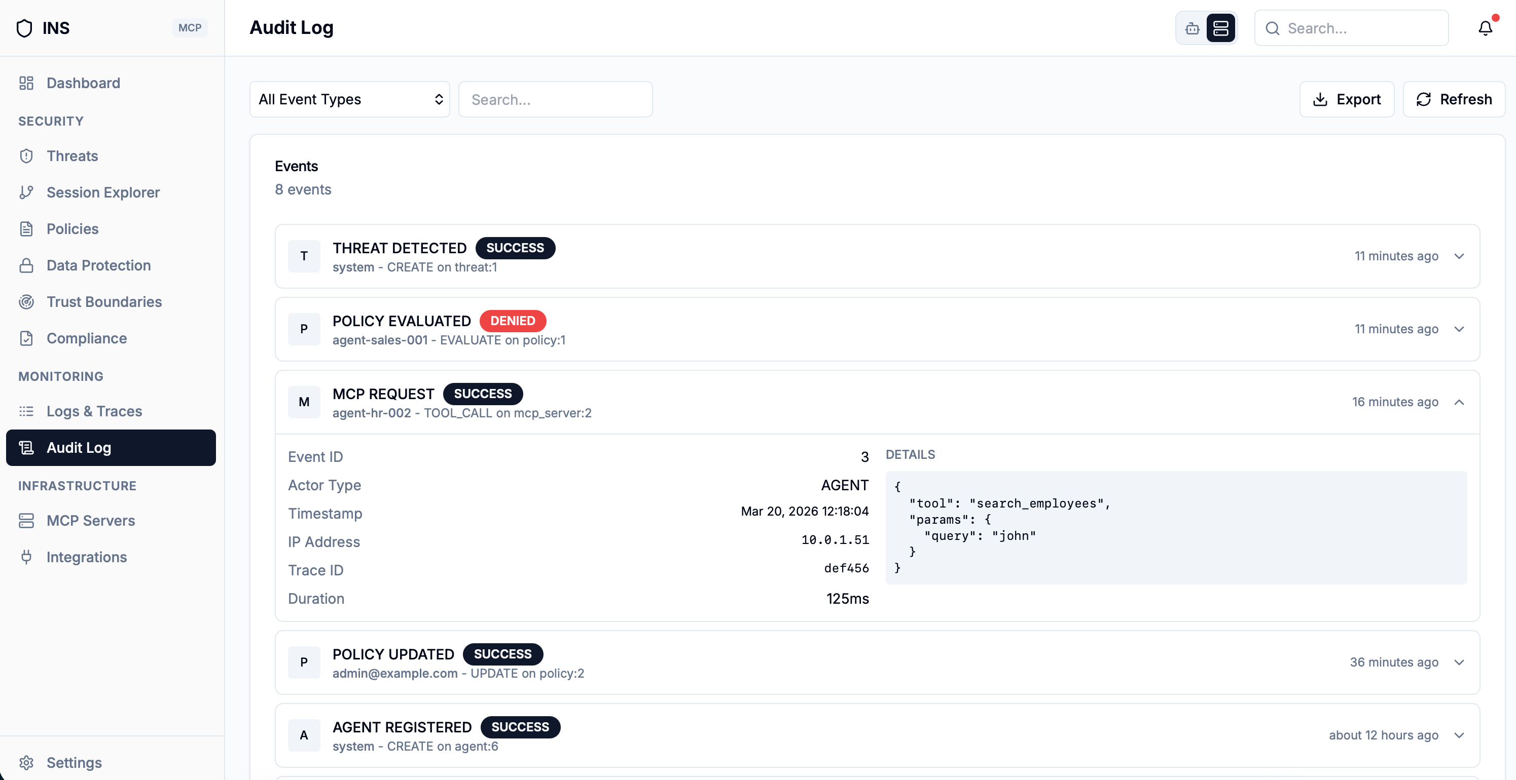Click the T avatar of THREAT DETECTED
1516x780 pixels.
(304, 256)
